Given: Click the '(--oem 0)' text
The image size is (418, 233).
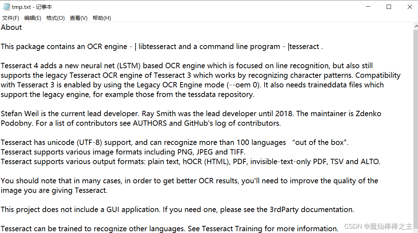Looking at the screenshot, I should coord(243,85).
